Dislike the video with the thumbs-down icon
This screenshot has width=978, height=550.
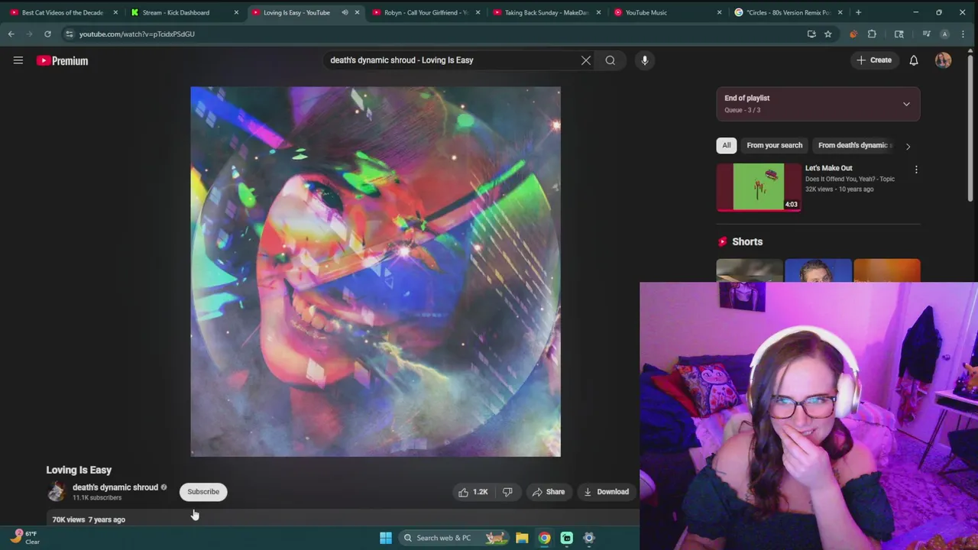(507, 492)
